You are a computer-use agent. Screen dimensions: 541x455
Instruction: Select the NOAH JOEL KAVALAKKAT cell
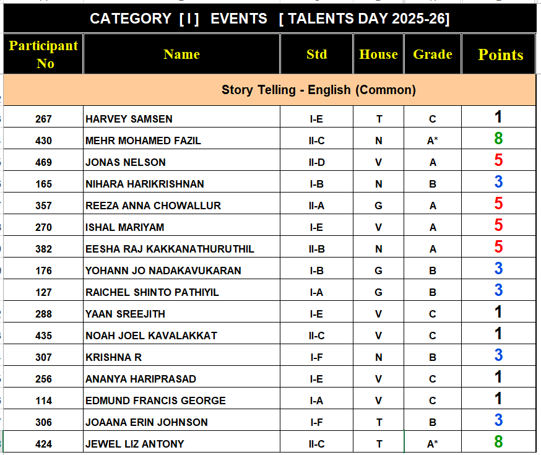tap(181, 334)
